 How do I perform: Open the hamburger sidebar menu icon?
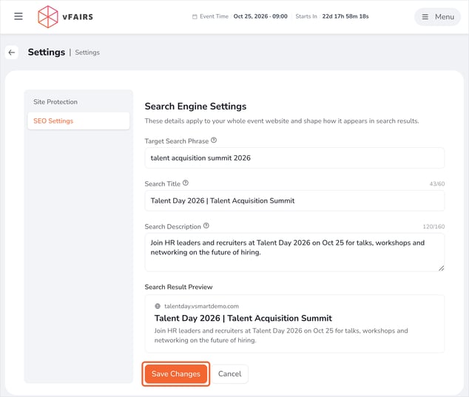pyautogui.click(x=18, y=16)
